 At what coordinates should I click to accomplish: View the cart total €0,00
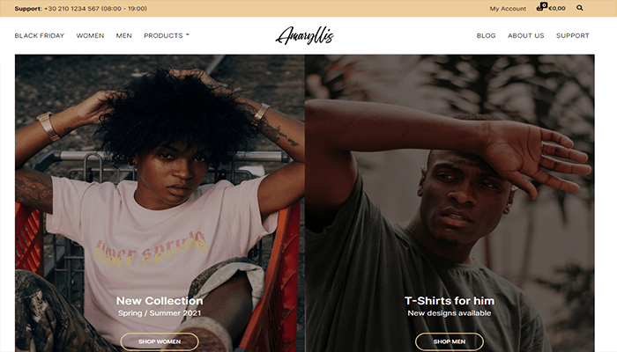(557, 8)
